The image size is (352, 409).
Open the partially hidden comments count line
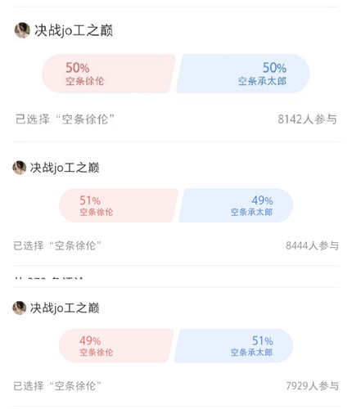(49, 277)
